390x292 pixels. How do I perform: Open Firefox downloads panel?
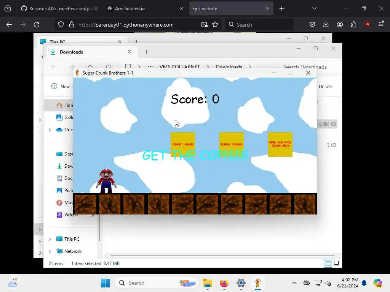[326, 24]
